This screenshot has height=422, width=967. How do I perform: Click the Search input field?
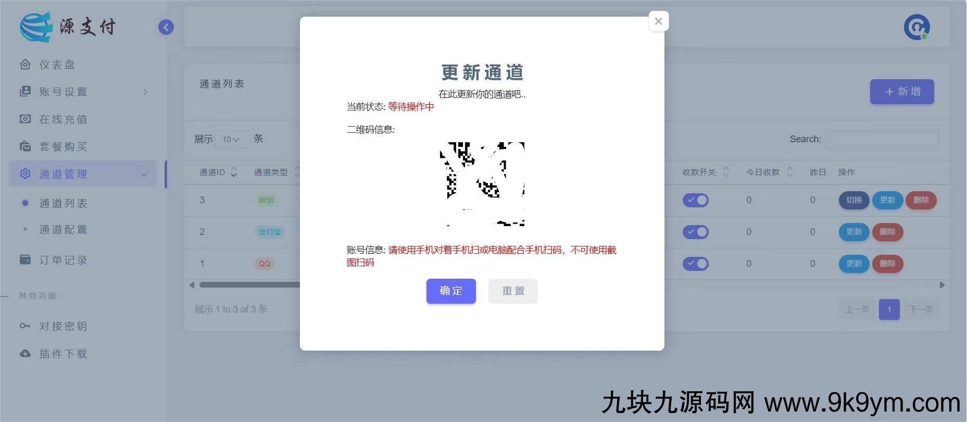click(882, 140)
